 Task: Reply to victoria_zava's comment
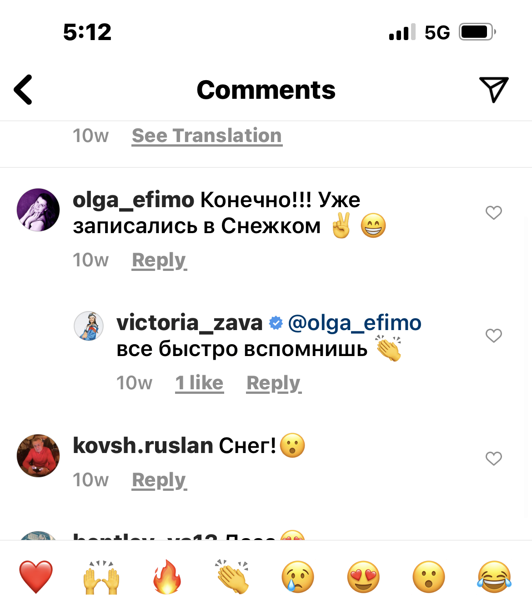[x=274, y=383]
